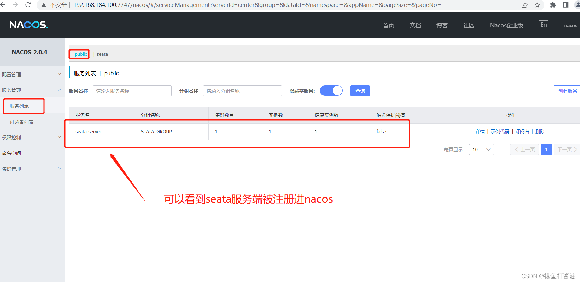Focus the 服务名称 input field
Screen dimensions: 580x282
(132, 91)
